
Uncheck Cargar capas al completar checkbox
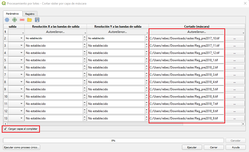point(6,129)
